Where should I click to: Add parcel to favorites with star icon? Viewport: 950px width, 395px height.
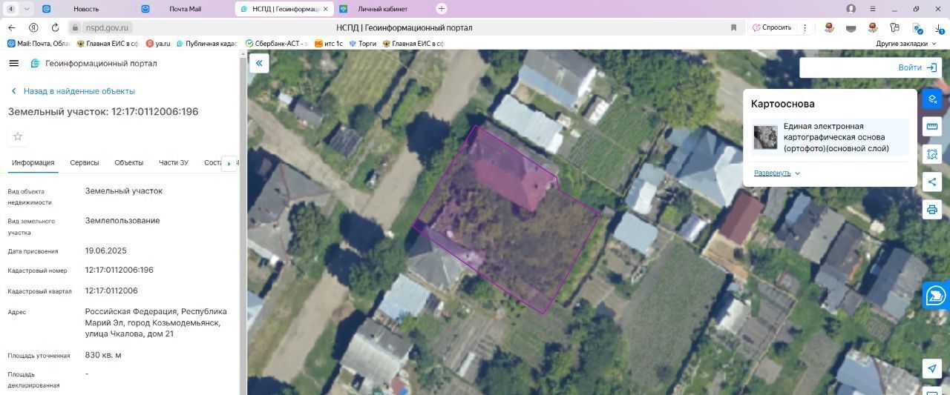[x=18, y=136]
